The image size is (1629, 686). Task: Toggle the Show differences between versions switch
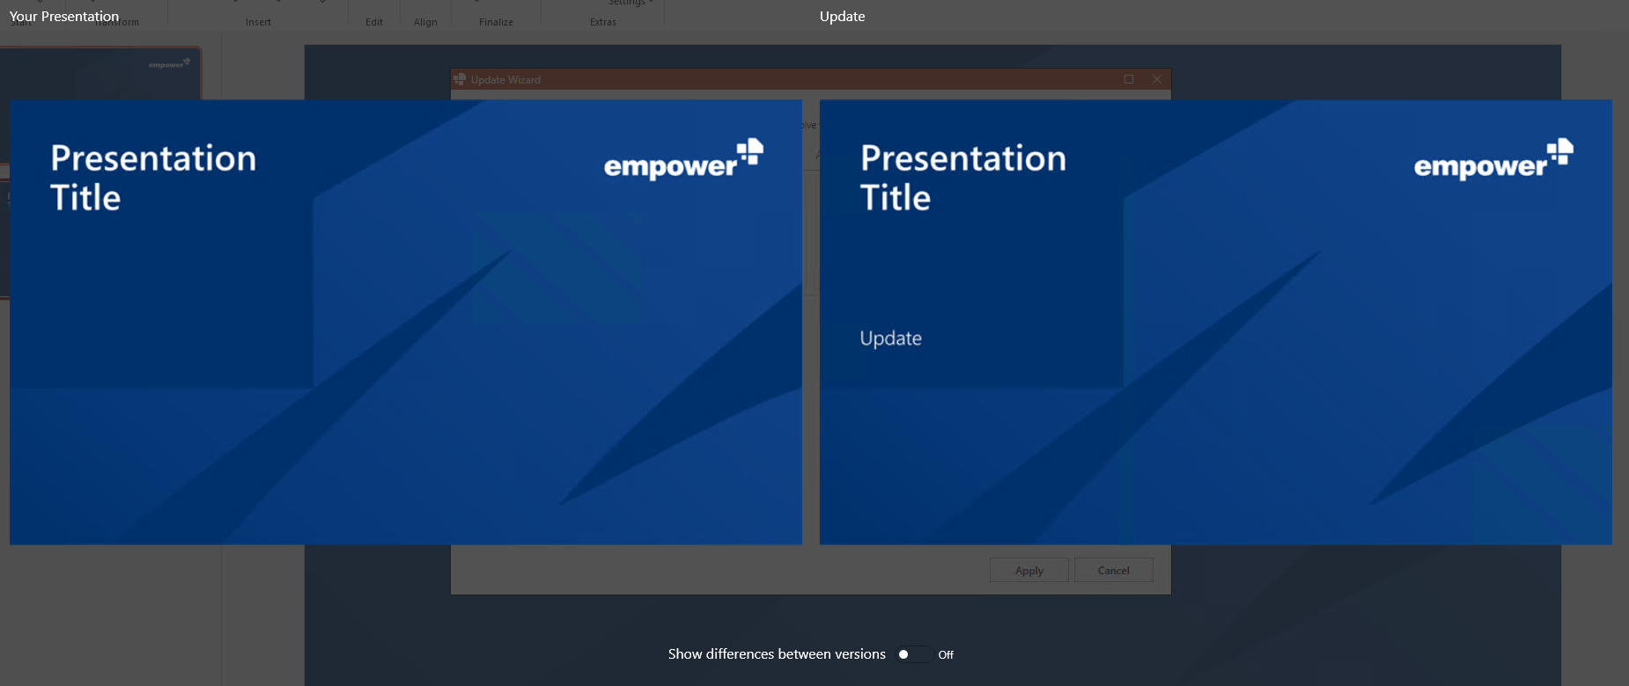tap(914, 654)
